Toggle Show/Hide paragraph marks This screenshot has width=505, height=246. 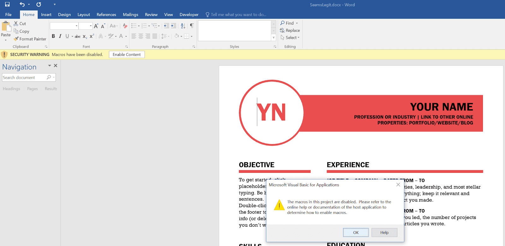pos(192,26)
